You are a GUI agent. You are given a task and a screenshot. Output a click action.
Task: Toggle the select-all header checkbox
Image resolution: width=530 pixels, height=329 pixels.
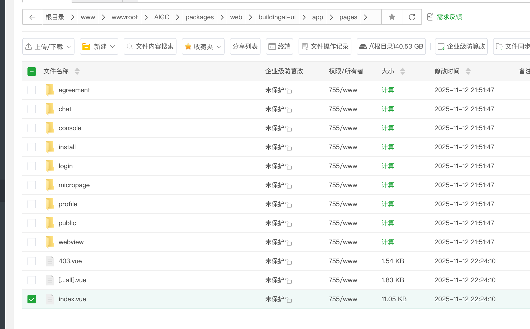pos(32,71)
